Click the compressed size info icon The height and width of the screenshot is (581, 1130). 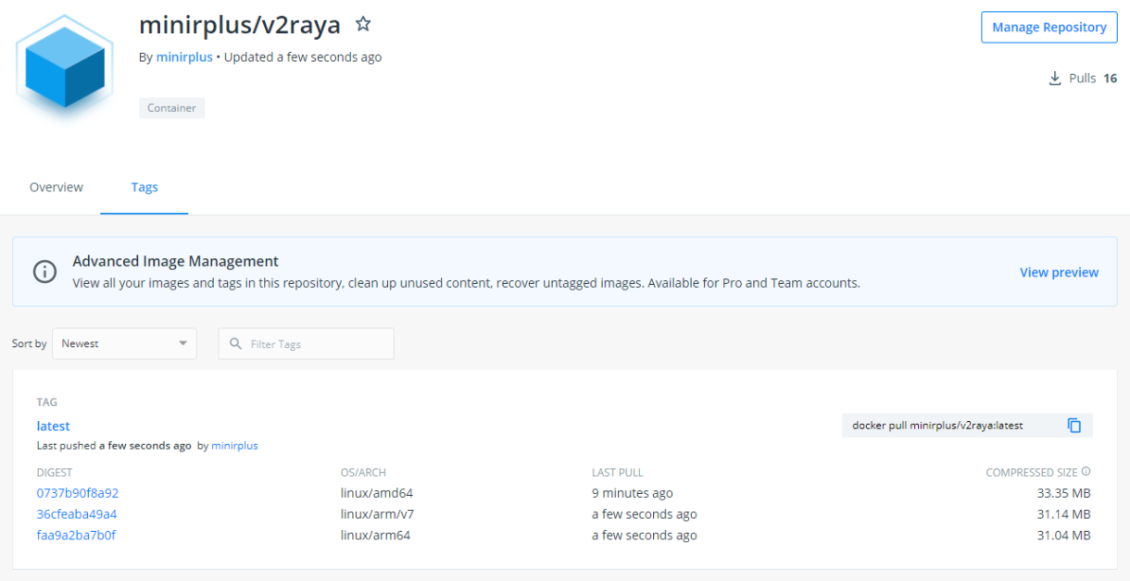[1086, 472]
